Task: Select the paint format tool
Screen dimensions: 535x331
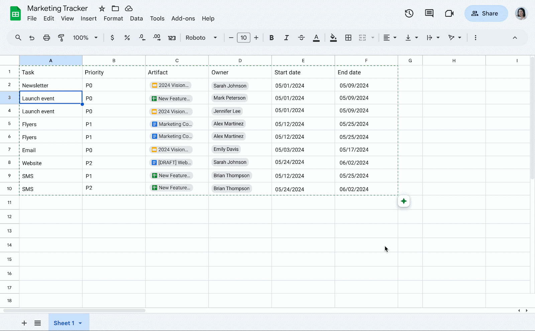Action: 61,37
